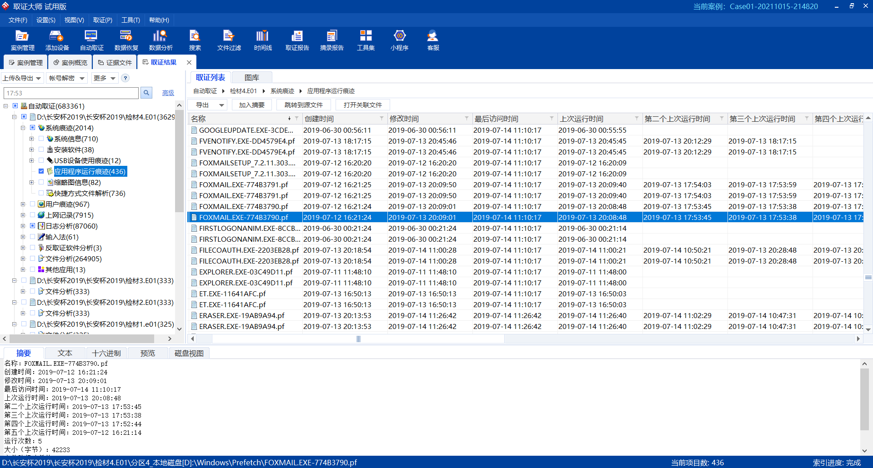Screen dimensions: 873x468
Task: Open the 数据恢复 tool
Action: point(126,40)
